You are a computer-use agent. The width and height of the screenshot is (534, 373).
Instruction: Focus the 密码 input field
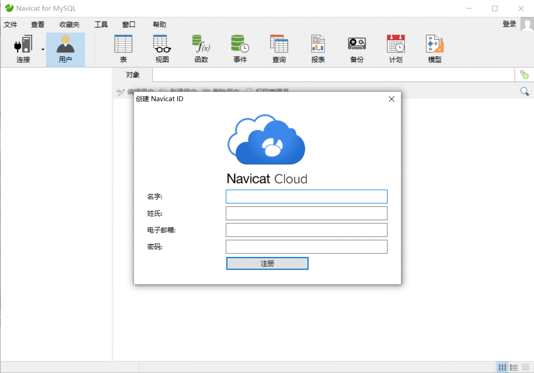point(307,246)
